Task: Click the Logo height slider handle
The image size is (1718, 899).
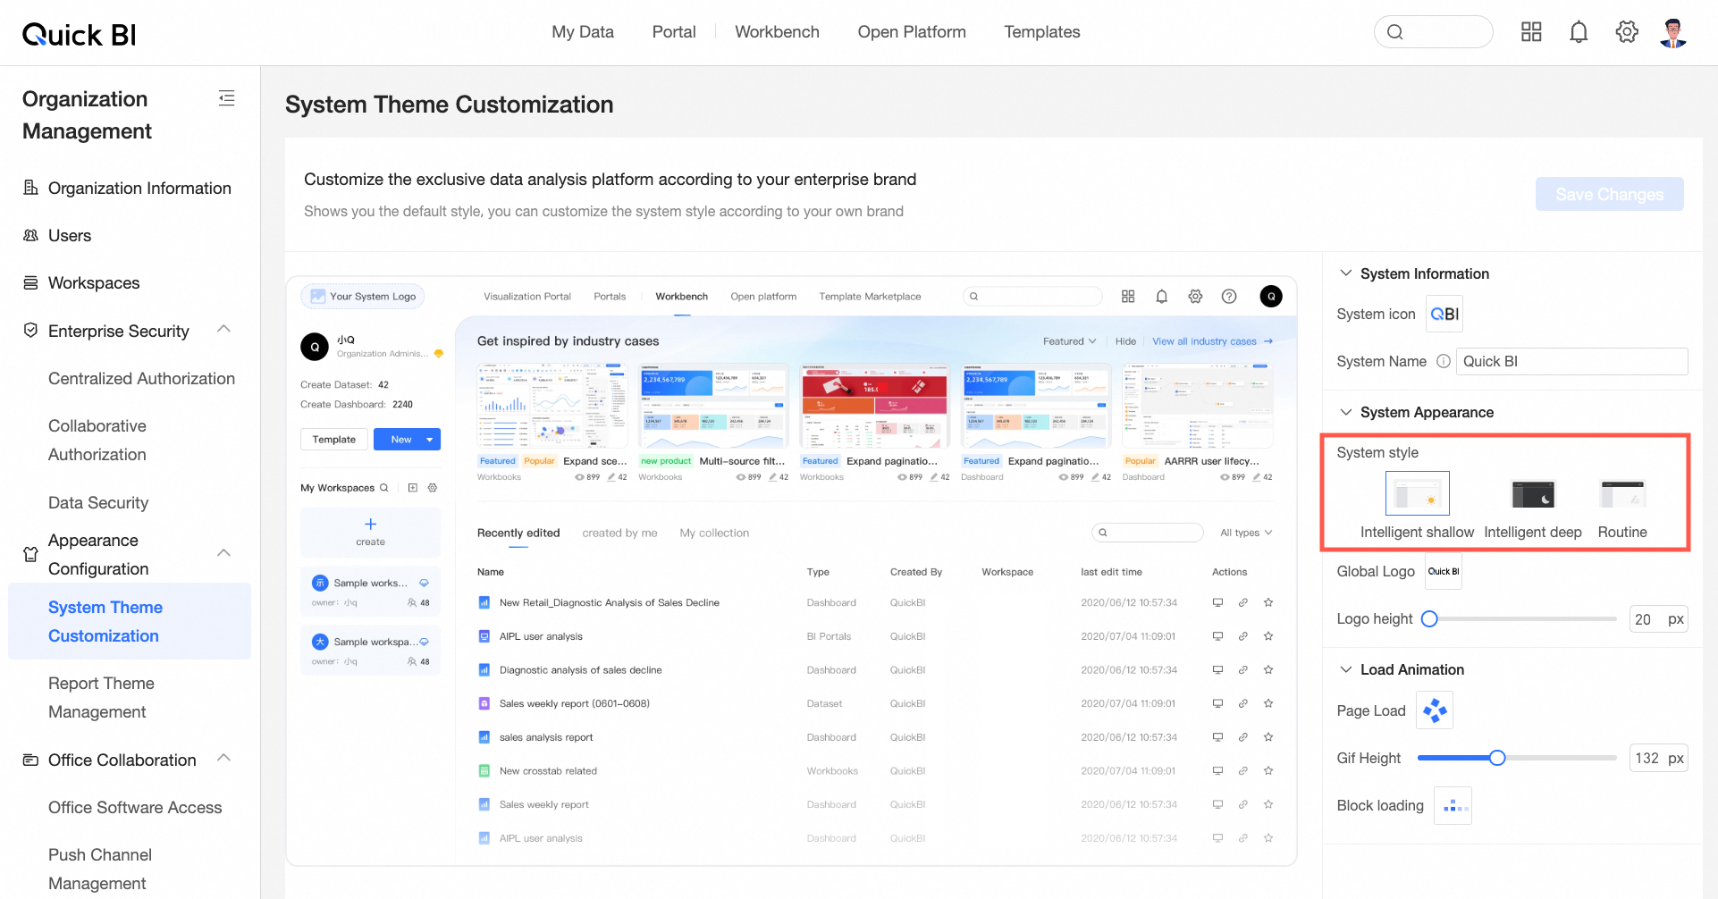Action: (1429, 618)
